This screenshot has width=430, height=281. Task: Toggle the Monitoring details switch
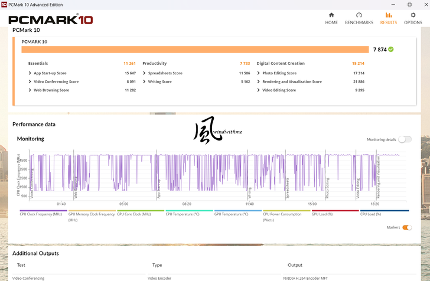tap(405, 139)
